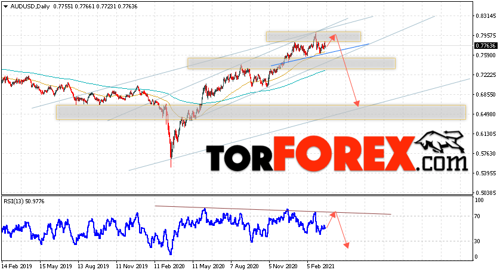Click the RSI scale value 100

(479, 200)
